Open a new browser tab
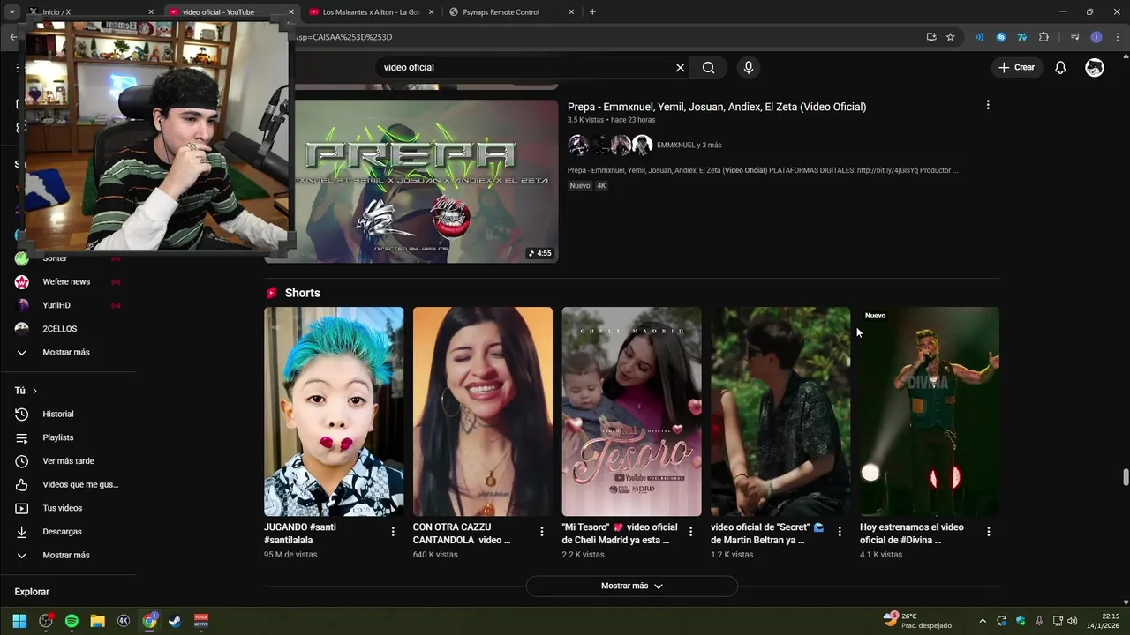 tap(592, 12)
